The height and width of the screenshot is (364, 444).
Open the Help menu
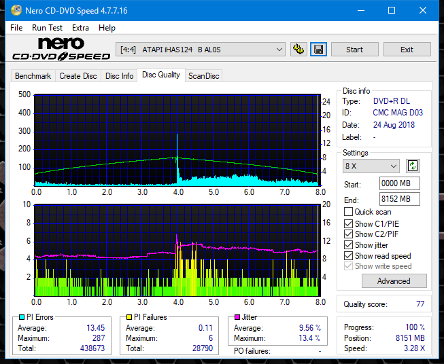pyautogui.click(x=107, y=28)
